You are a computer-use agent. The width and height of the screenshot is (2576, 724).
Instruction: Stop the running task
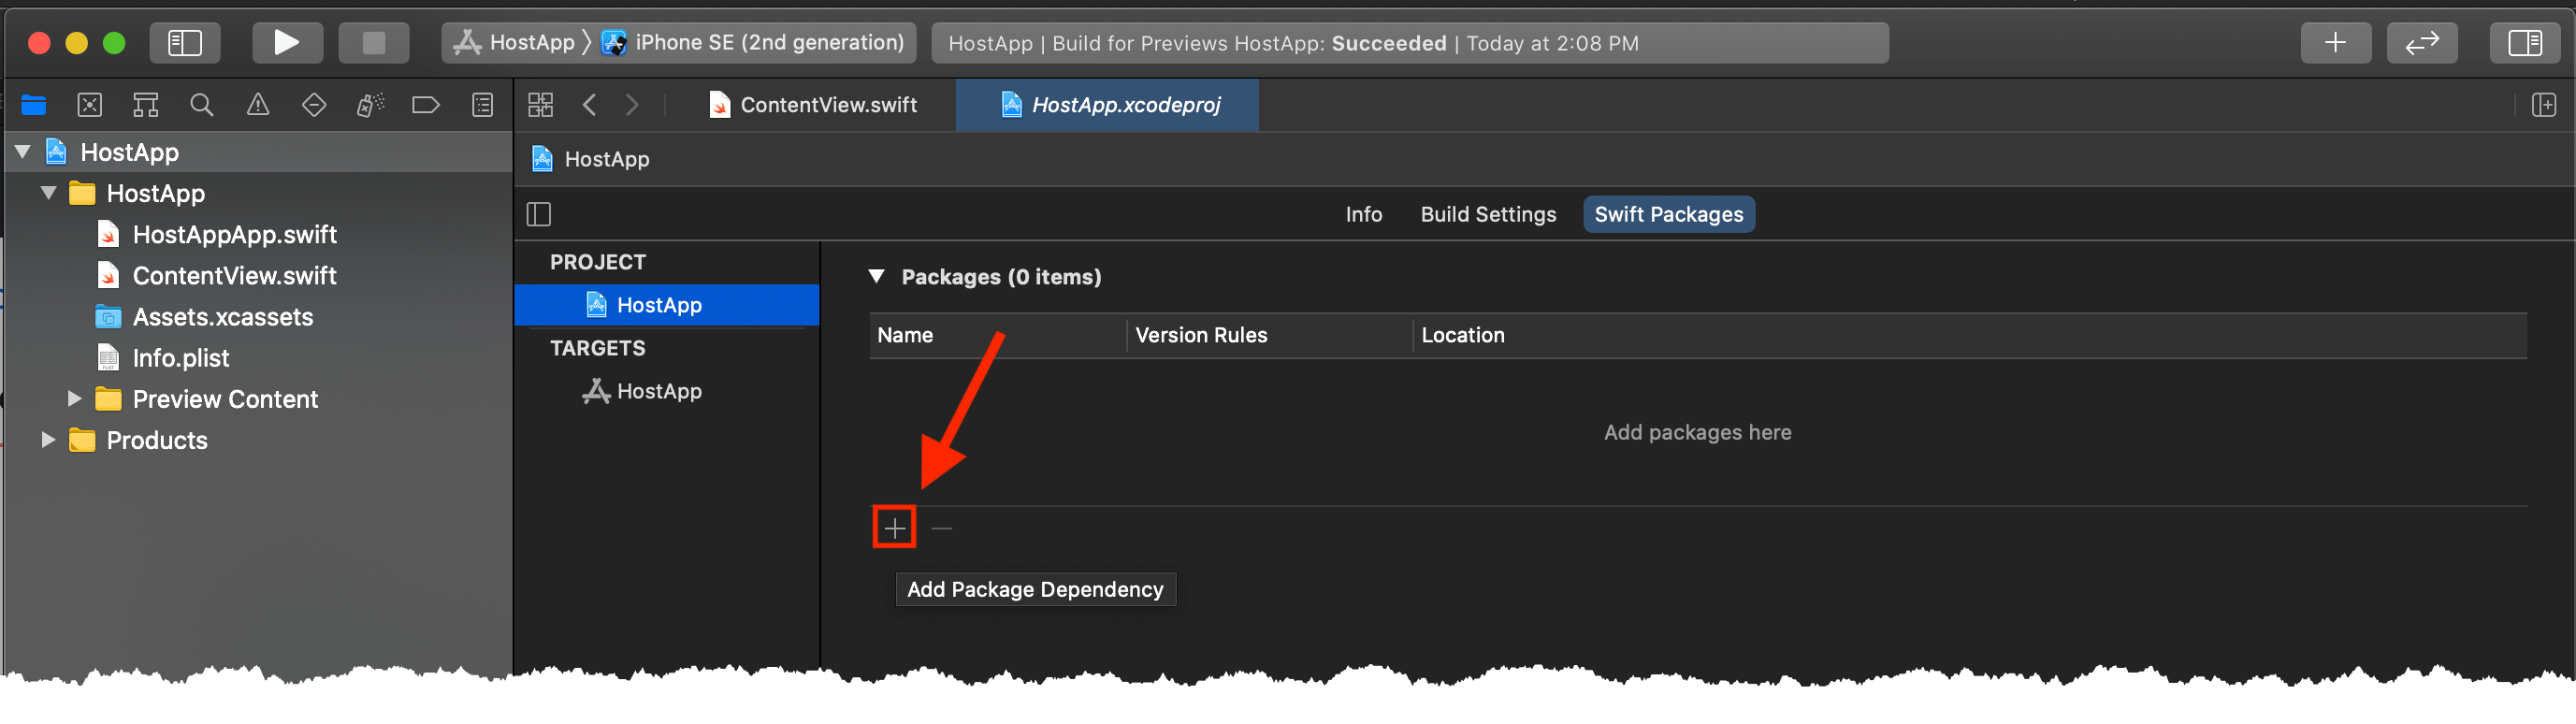[x=373, y=43]
